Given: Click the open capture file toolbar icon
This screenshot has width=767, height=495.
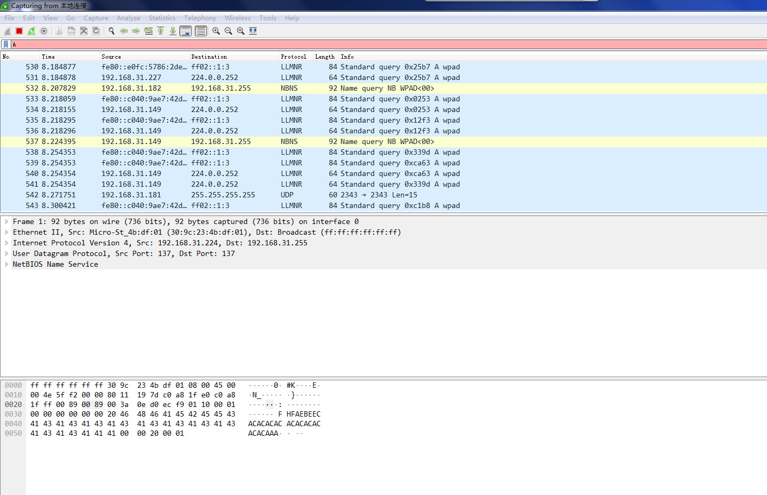Looking at the screenshot, I should (x=59, y=31).
